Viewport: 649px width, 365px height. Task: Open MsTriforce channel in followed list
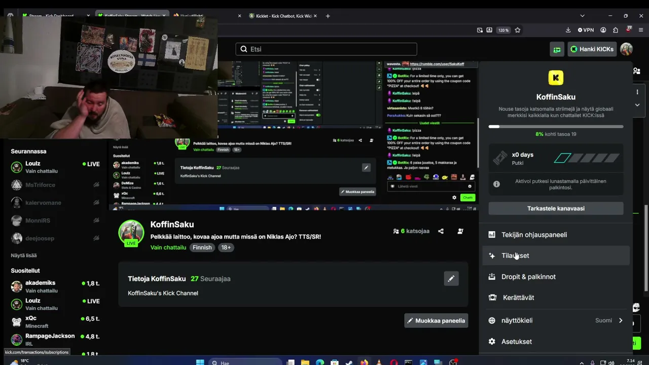pos(56,185)
